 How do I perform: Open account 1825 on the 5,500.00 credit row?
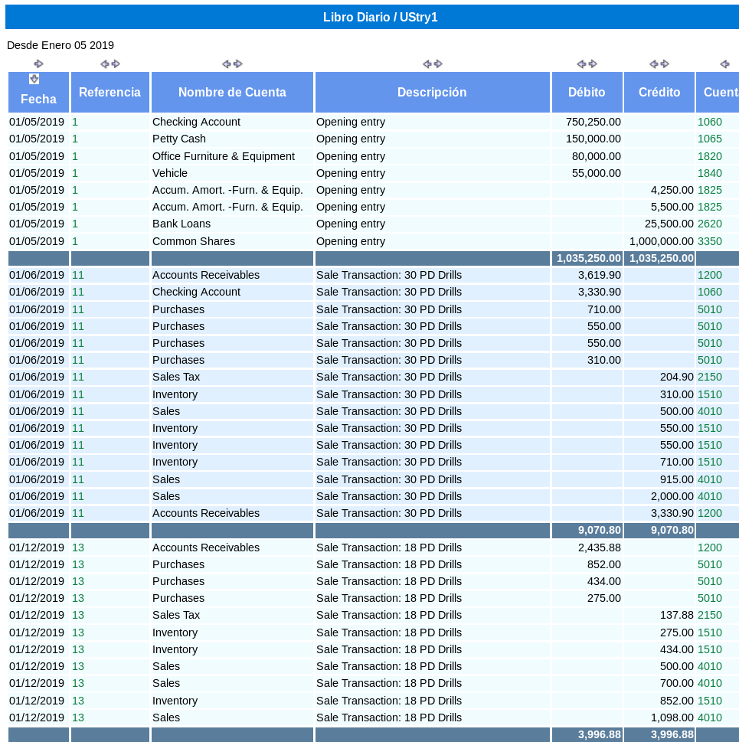point(710,207)
